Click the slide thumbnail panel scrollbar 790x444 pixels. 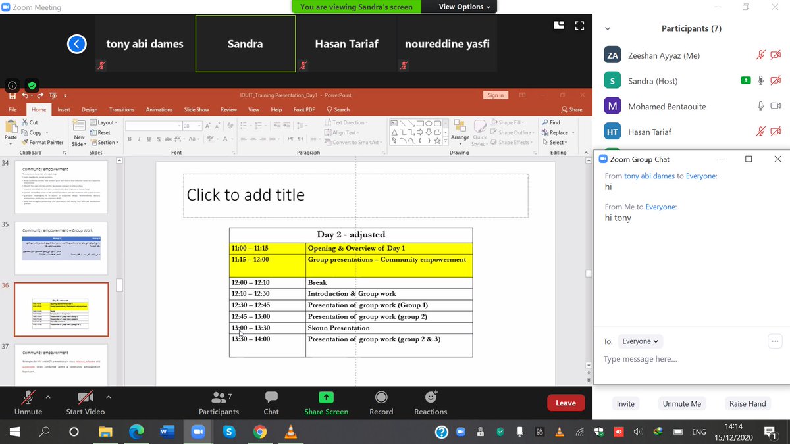click(x=120, y=285)
